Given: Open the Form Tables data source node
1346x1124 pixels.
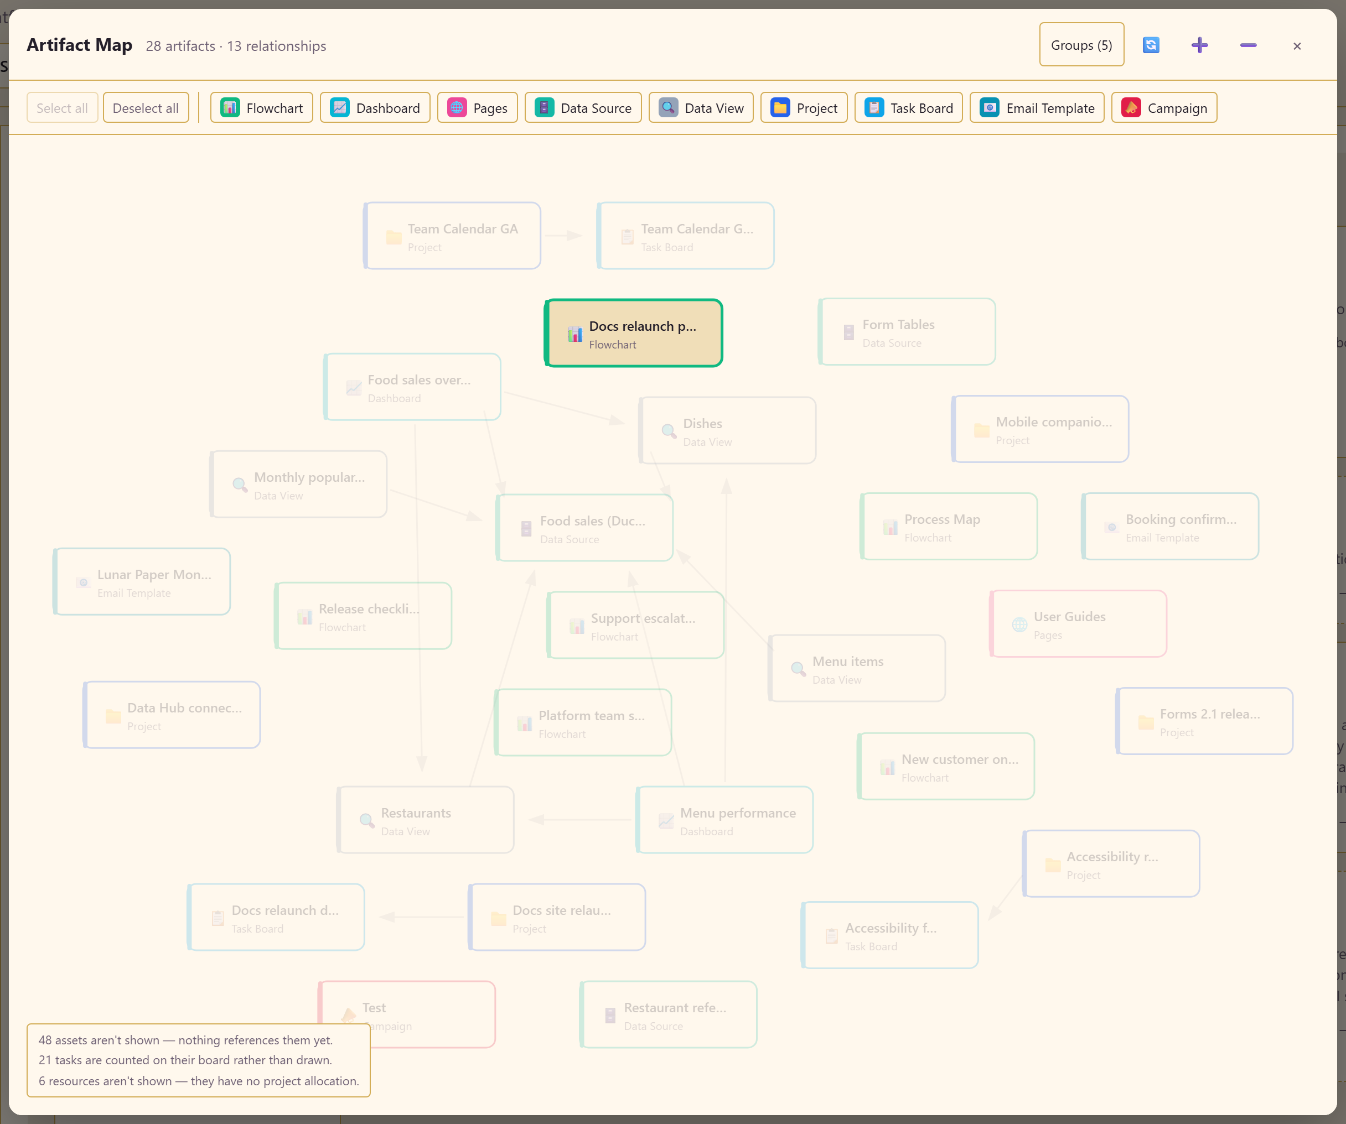Looking at the screenshot, I should click(x=907, y=332).
